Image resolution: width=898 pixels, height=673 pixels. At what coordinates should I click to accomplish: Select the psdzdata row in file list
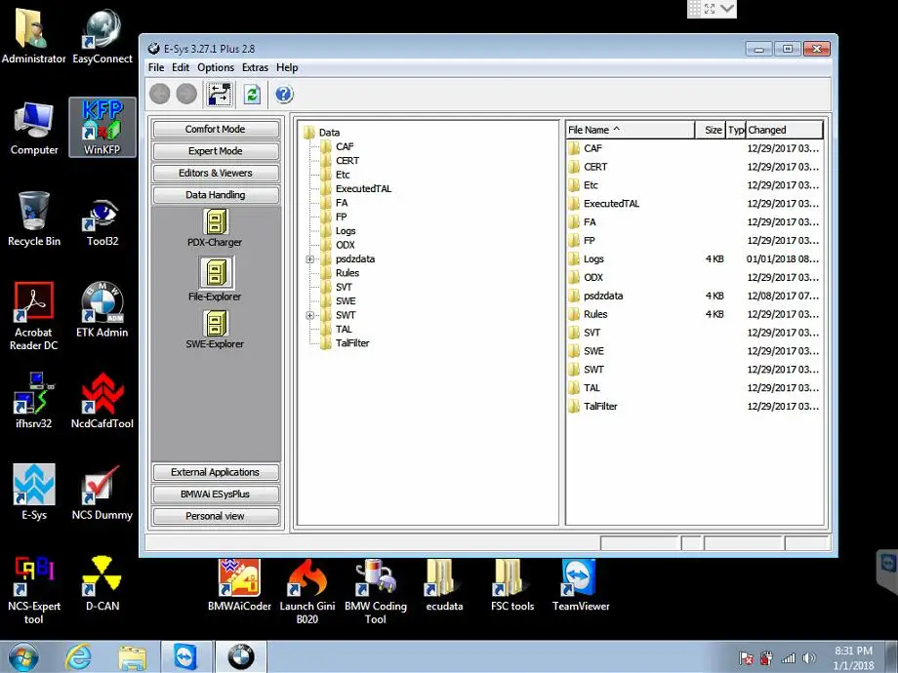tap(694, 296)
